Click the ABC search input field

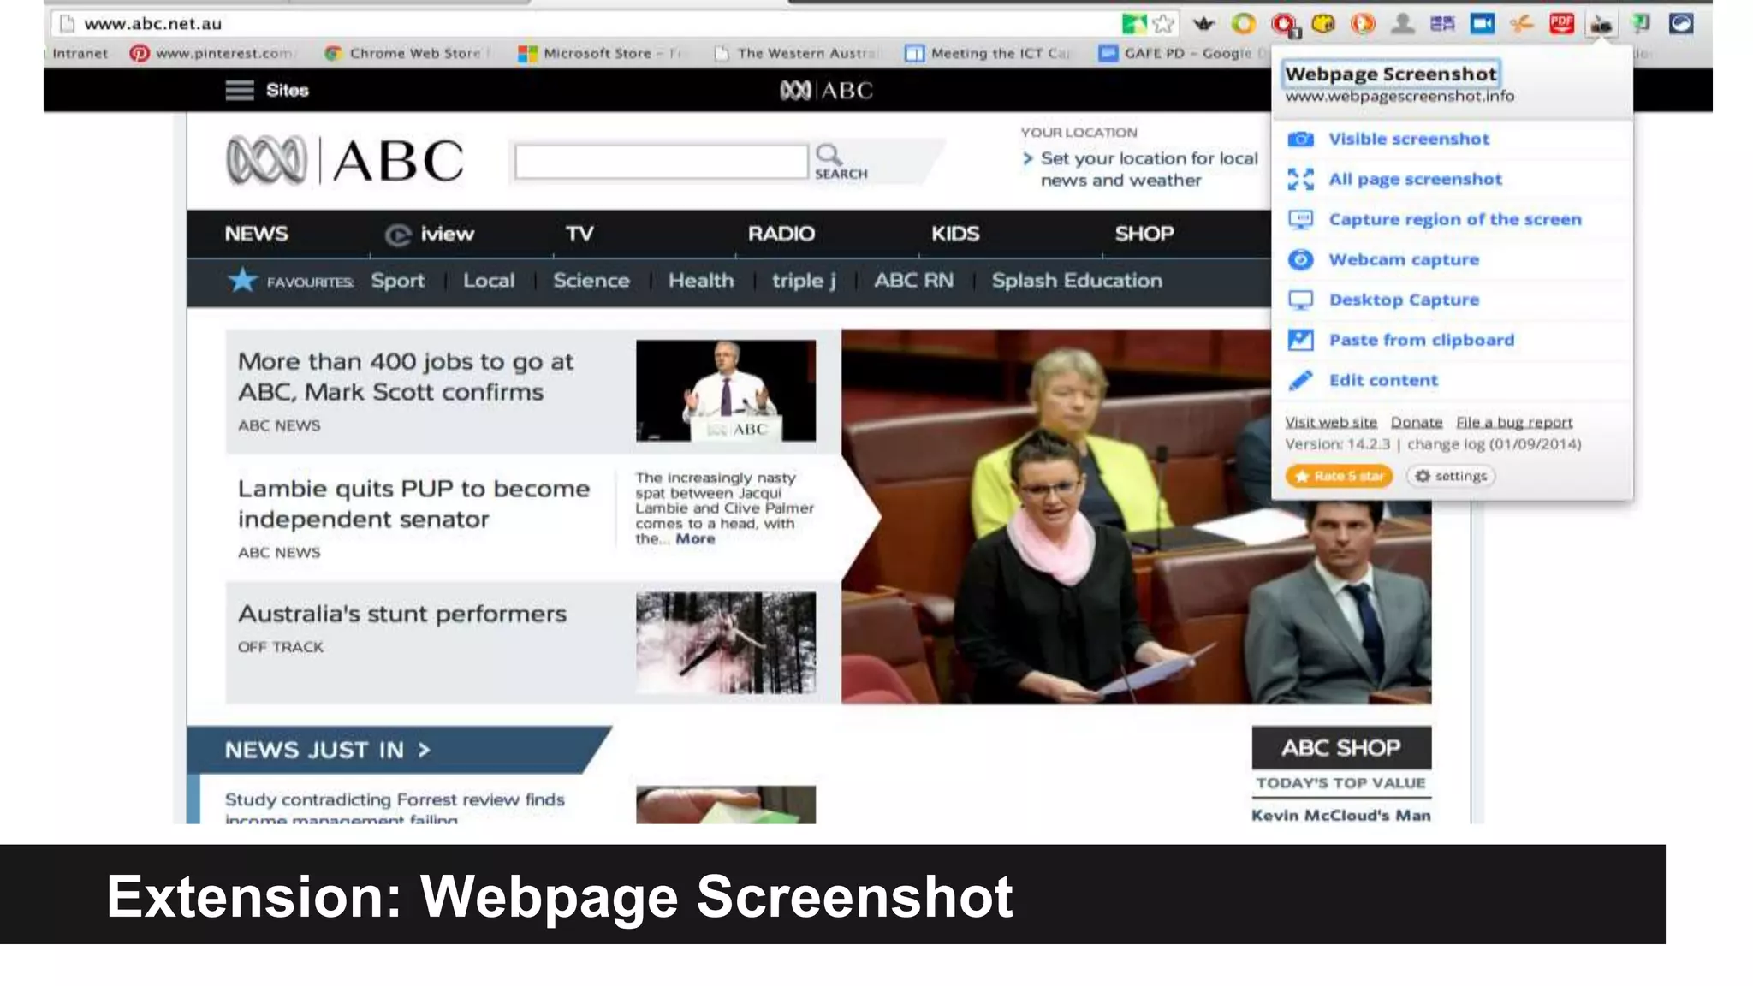pyautogui.click(x=661, y=161)
